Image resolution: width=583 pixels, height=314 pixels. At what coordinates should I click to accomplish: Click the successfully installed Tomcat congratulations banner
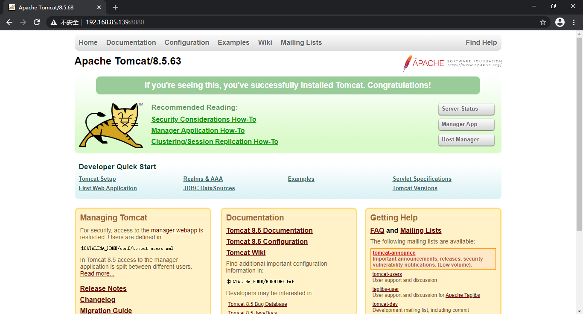[x=288, y=85]
